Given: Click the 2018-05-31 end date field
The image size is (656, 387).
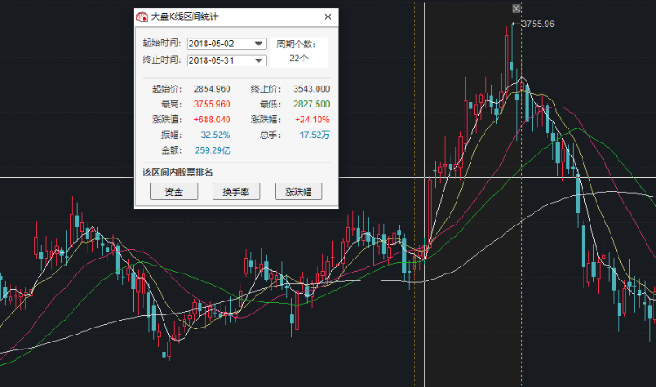Looking at the screenshot, I should (x=227, y=60).
